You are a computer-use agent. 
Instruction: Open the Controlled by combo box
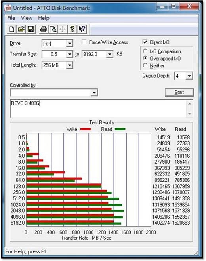[x=54, y=93]
